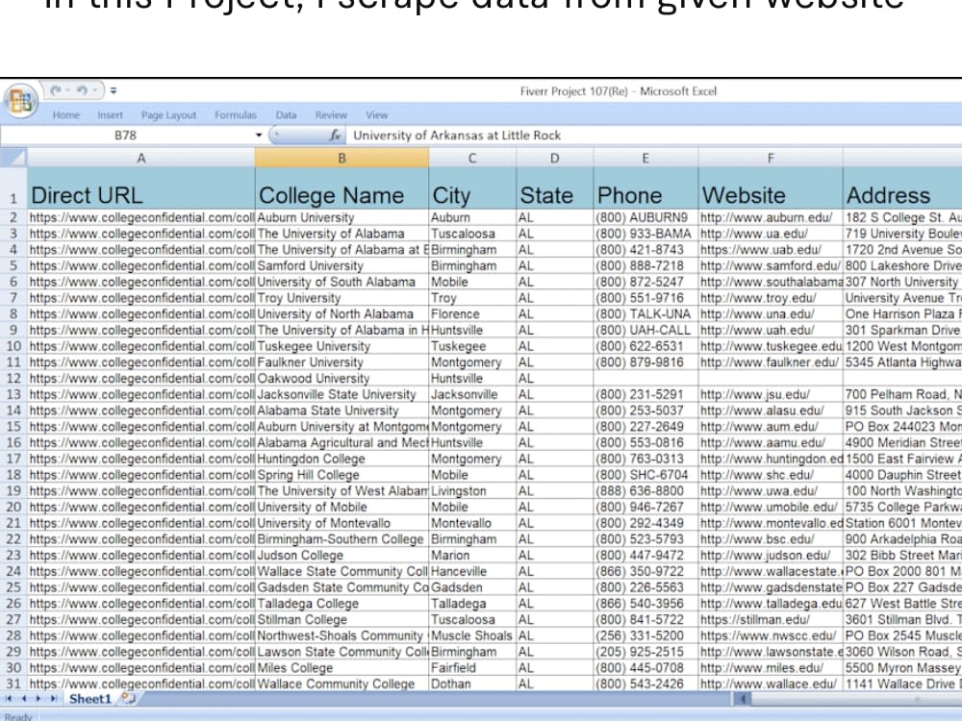The width and height of the screenshot is (962, 721).
Task: Select the Troy University cell
Action: tap(342, 298)
